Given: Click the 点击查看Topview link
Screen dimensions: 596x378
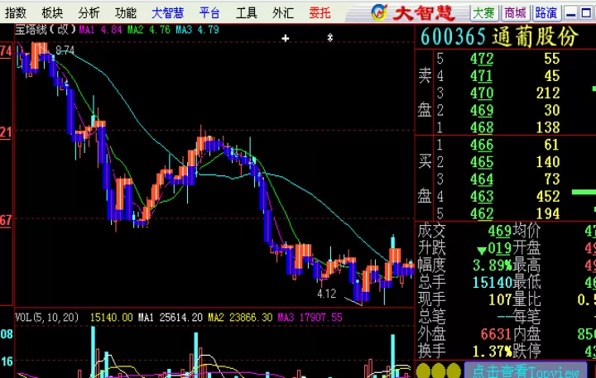Looking at the screenshot, I should pyautogui.click(x=526, y=371).
